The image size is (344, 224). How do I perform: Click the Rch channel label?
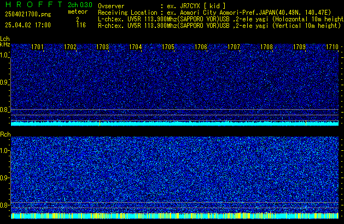(x=5, y=134)
